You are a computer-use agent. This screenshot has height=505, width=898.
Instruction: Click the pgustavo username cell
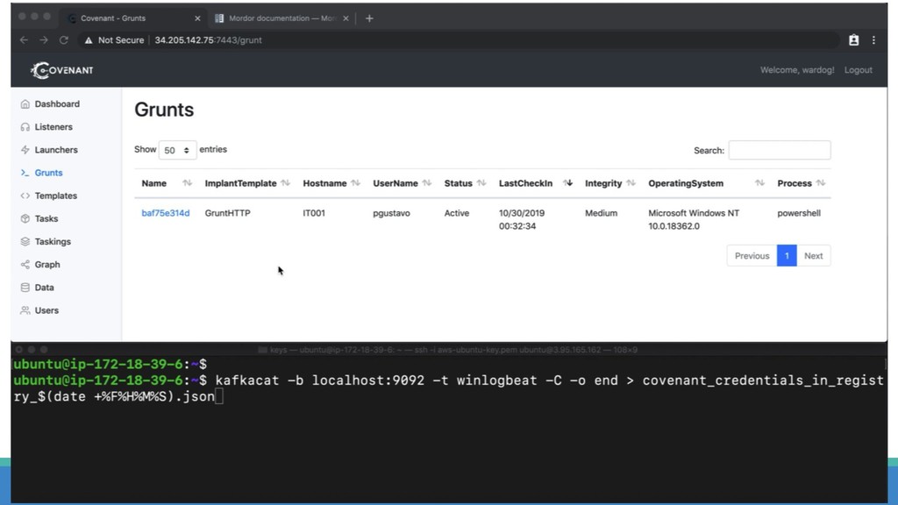391,213
